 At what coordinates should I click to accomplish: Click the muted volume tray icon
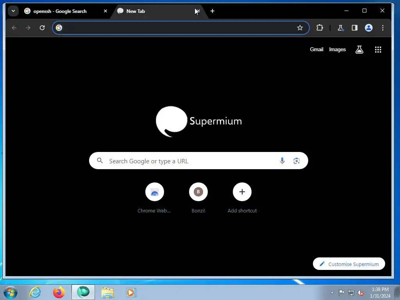click(x=361, y=293)
